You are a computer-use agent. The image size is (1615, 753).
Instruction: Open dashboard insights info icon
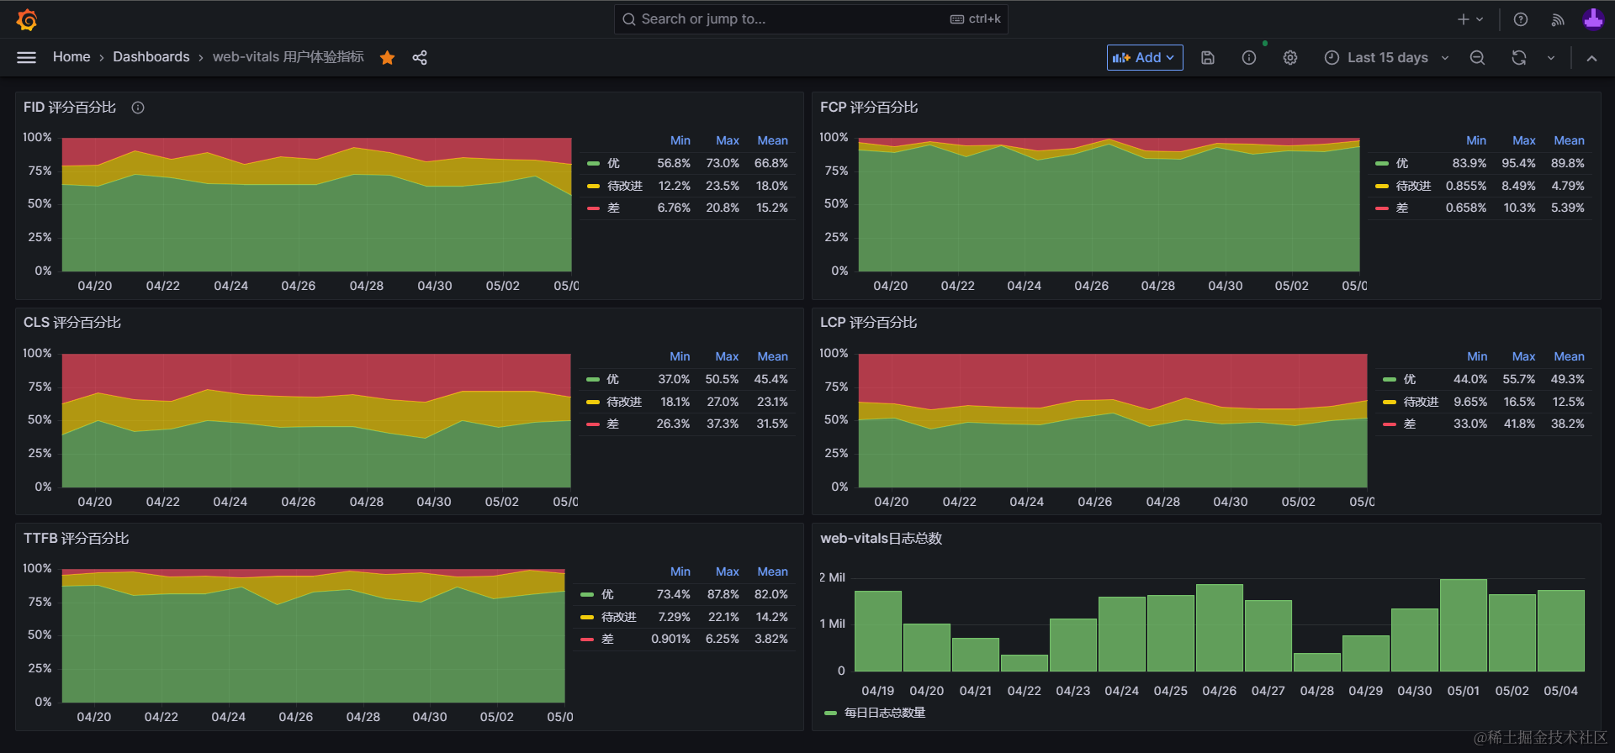1249,57
